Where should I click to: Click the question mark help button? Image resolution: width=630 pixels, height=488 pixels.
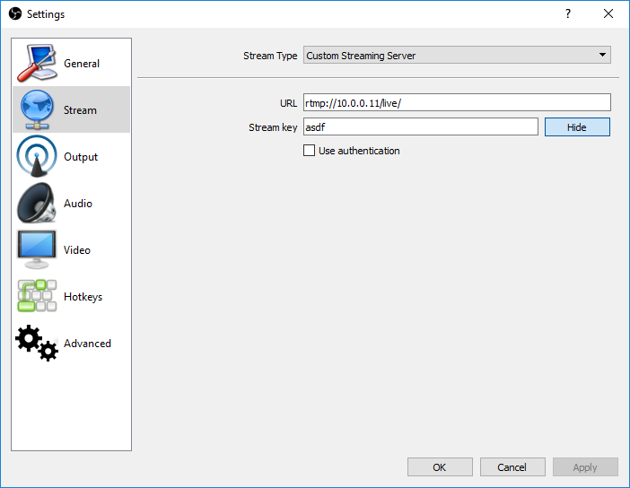[567, 14]
